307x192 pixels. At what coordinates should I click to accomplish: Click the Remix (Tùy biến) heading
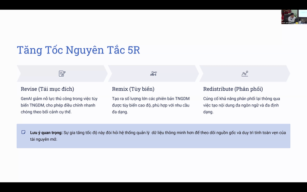[x=133, y=89]
